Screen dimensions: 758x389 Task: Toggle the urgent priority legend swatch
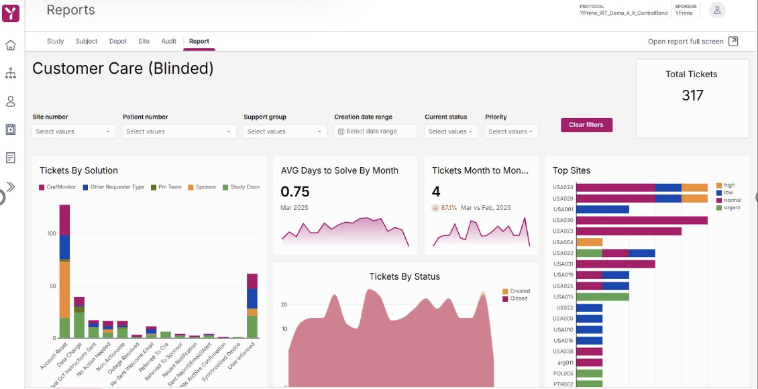click(719, 207)
